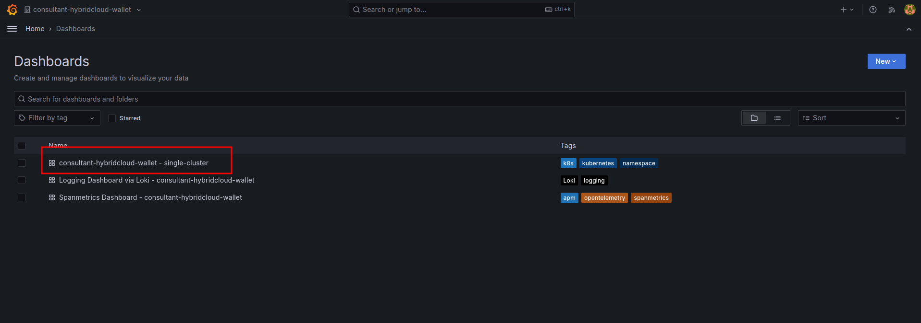Go to Home breadcrumb

point(35,29)
